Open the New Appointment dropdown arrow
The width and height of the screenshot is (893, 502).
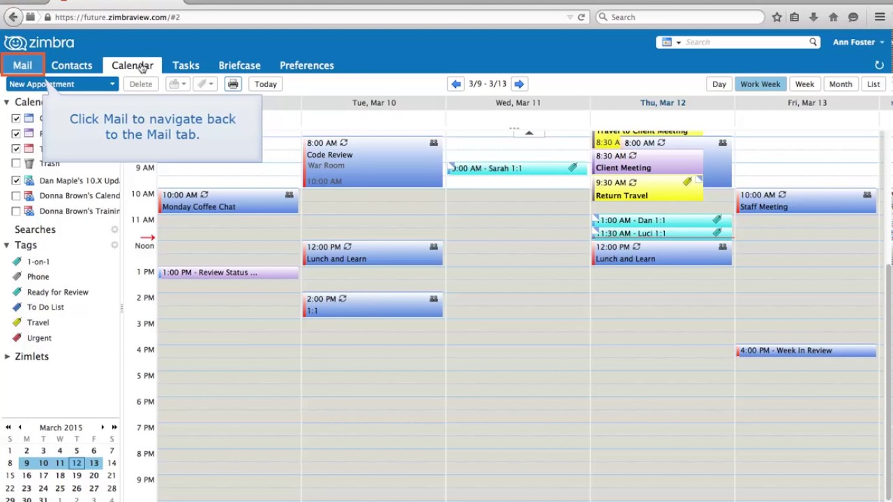coord(112,84)
